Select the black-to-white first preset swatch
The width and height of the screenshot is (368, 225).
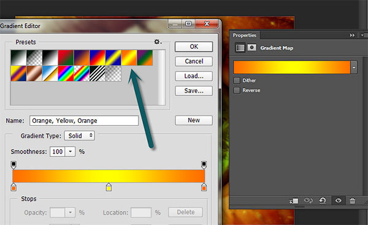tap(18, 57)
